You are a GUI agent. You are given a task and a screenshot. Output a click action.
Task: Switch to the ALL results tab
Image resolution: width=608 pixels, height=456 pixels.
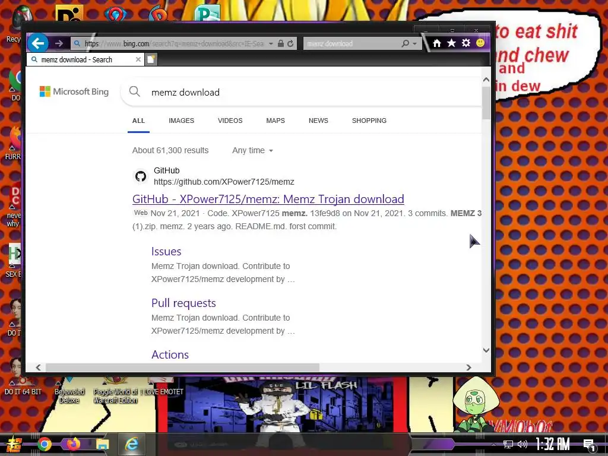click(138, 121)
